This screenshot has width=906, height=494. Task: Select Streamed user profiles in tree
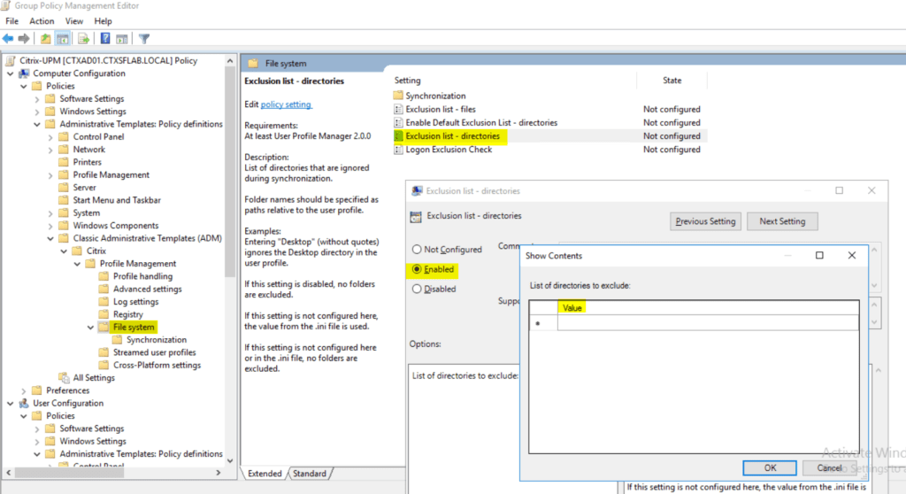(x=154, y=352)
